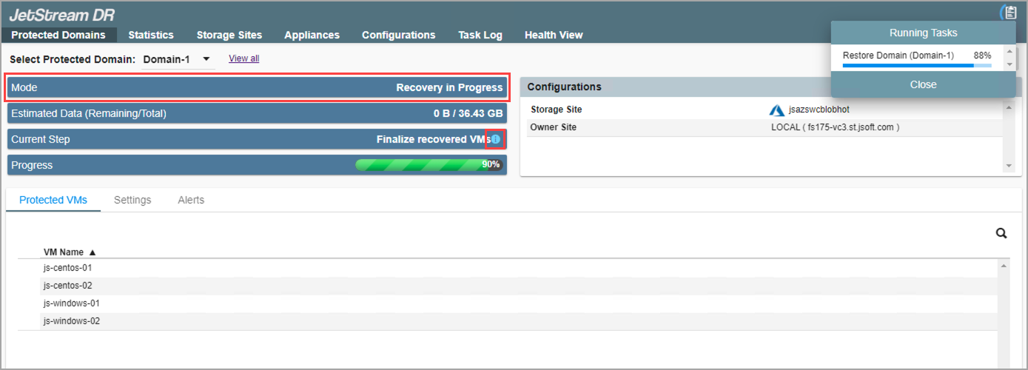Switch to the Settings sub-tab
1028x370 pixels.
132,200
